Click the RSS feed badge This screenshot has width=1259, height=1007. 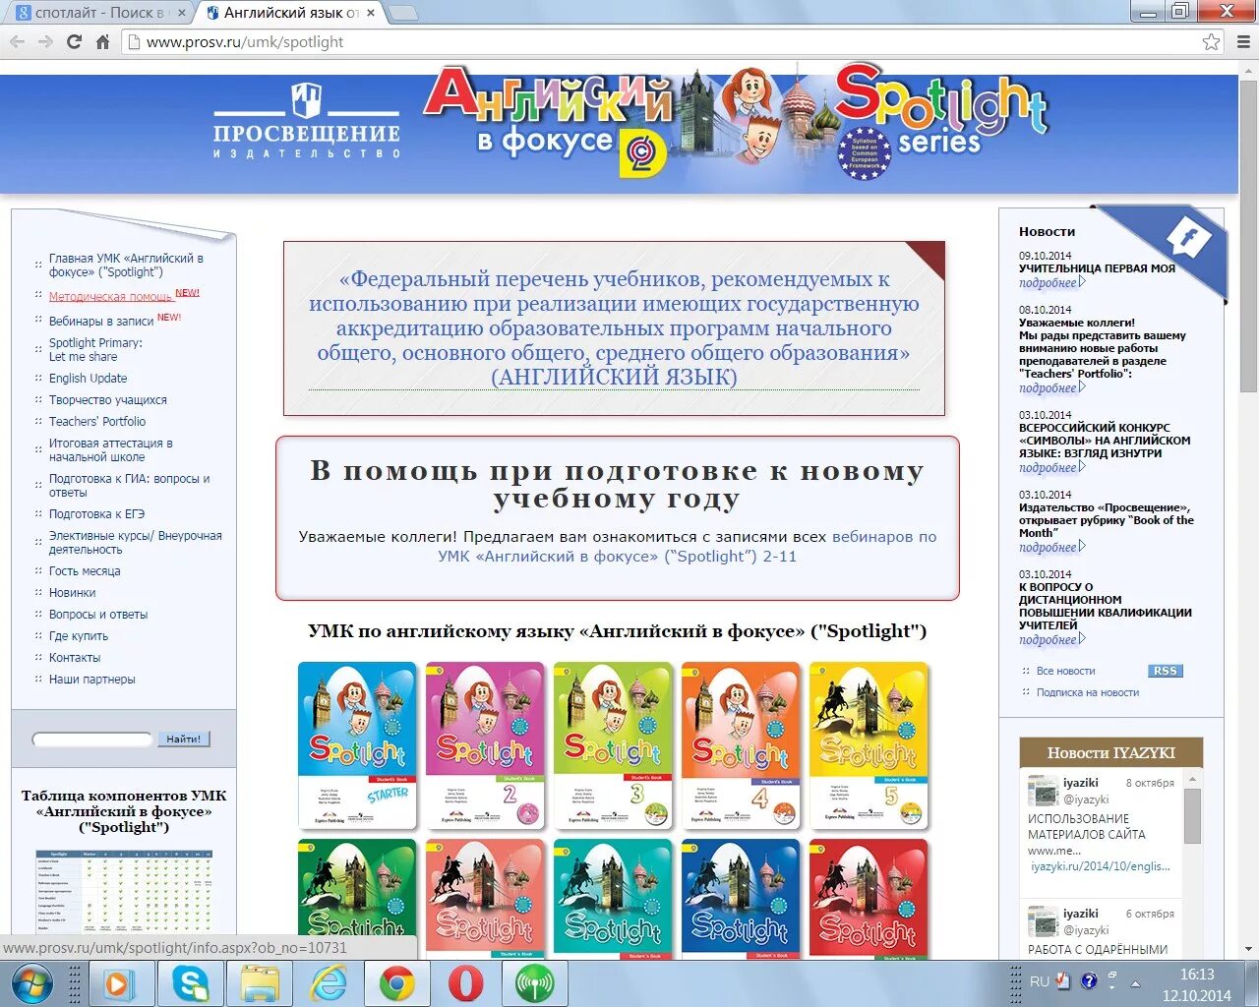[1165, 671]
